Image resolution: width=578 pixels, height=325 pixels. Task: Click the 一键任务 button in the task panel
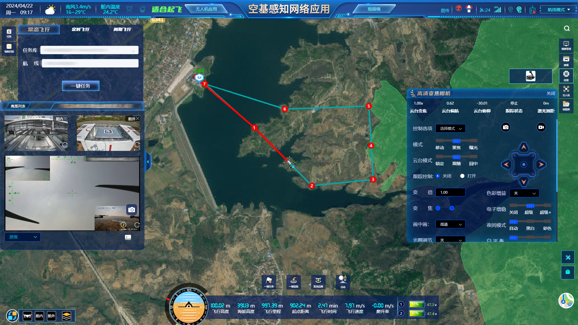point(80,86)
